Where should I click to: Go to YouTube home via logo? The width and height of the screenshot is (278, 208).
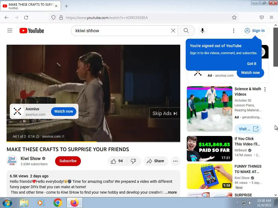coord(32,31)
